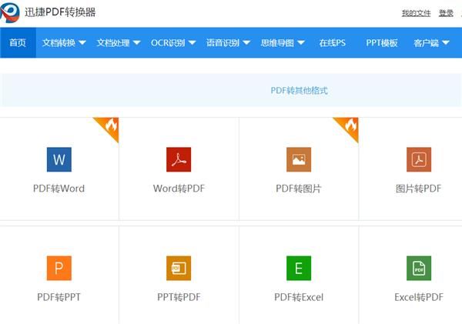Open the 文档转换 menu

pos(59,42)
